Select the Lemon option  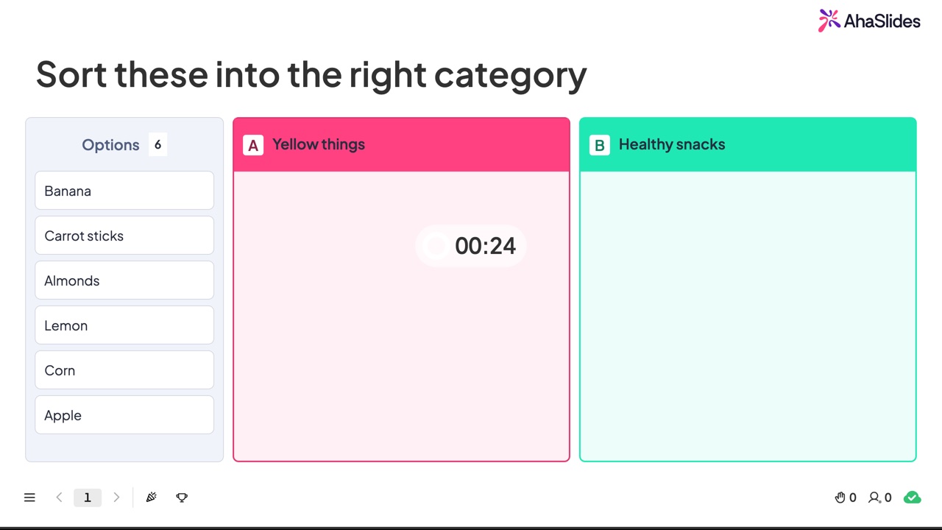tap(124, 325)
